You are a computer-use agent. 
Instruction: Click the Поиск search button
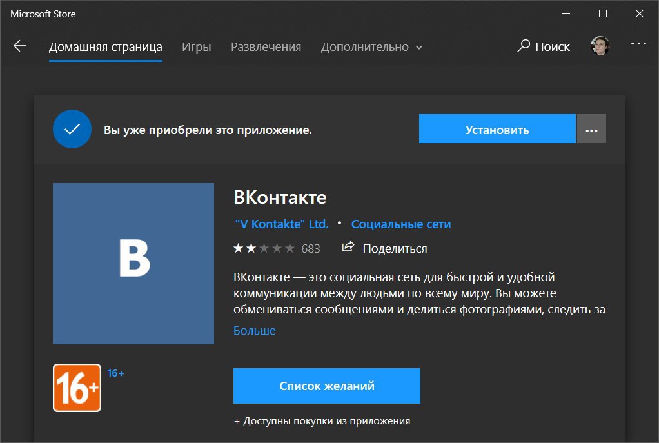tap(544, 46)
